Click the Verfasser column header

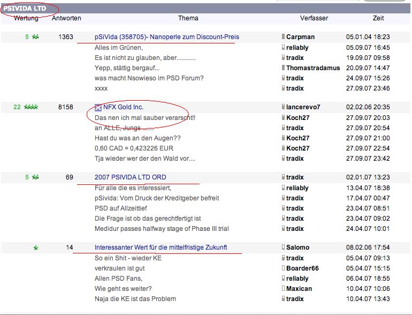314,18
